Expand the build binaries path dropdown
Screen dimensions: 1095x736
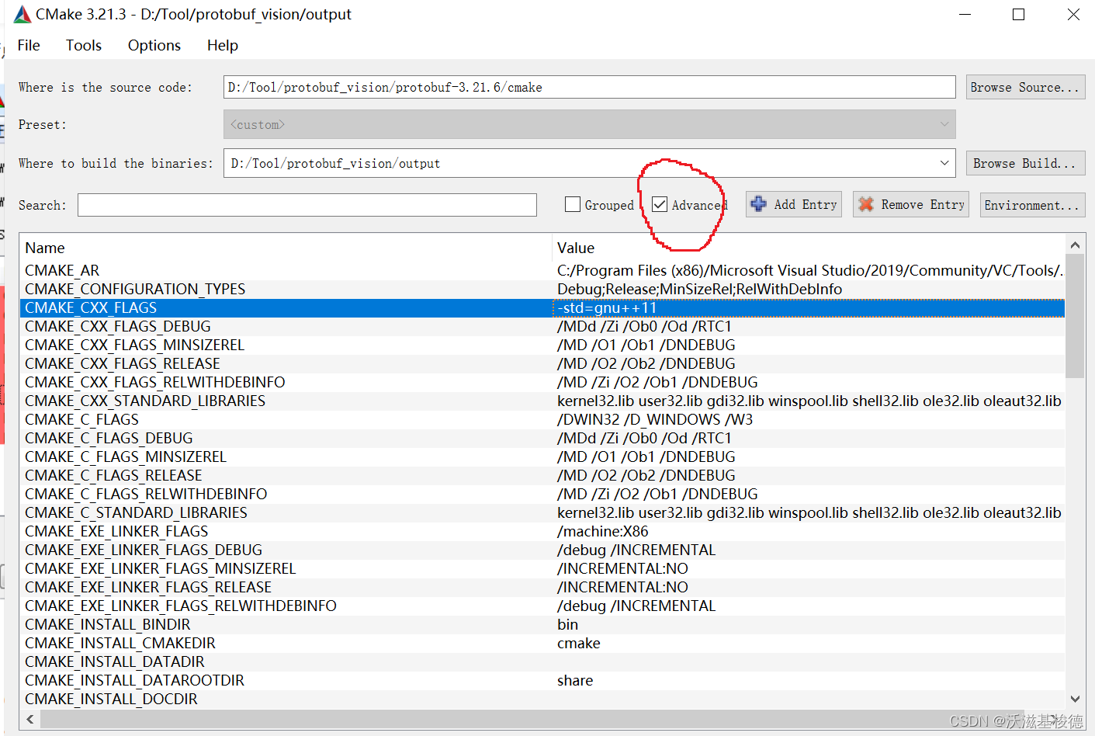click(944, 163)
